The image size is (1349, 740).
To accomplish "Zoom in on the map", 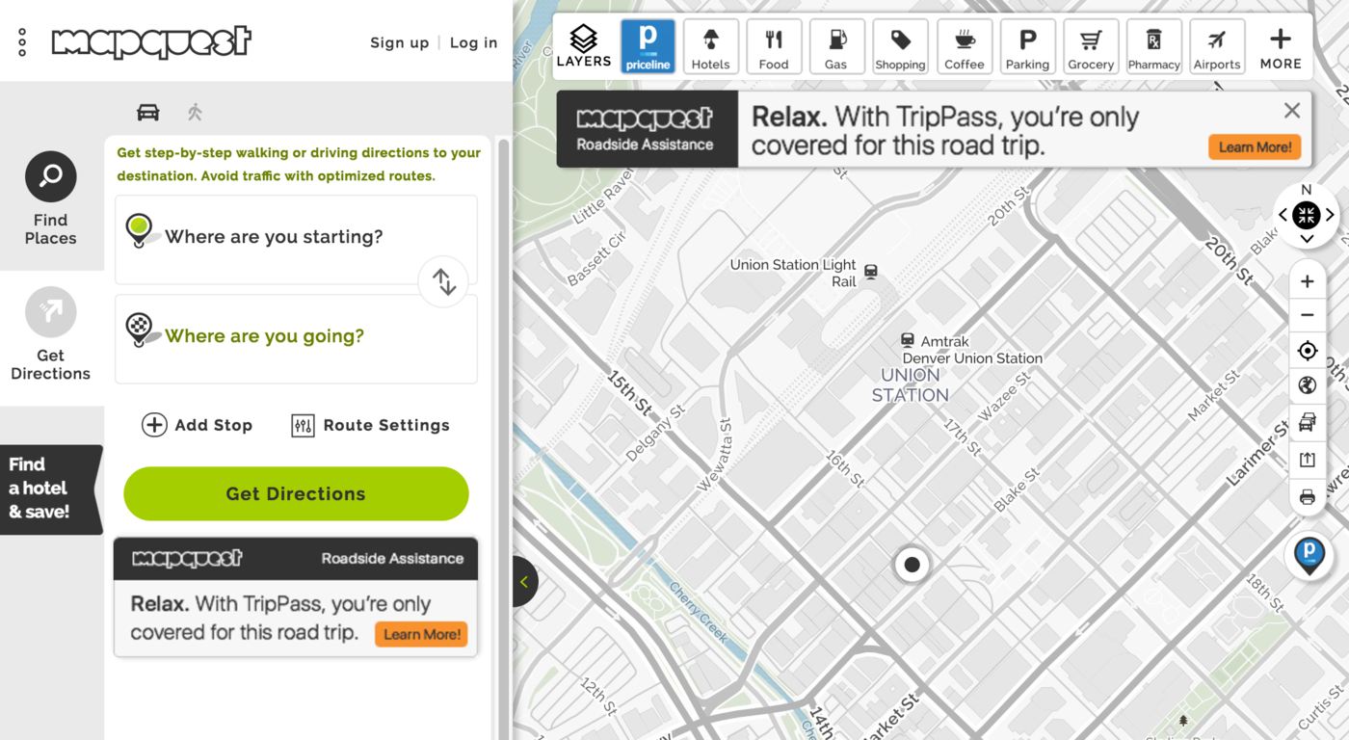I will click(1308, 281).
